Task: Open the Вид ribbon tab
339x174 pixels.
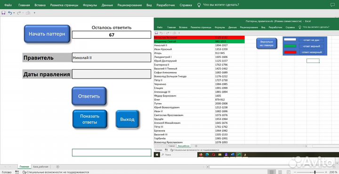Action: coord(149,5)
